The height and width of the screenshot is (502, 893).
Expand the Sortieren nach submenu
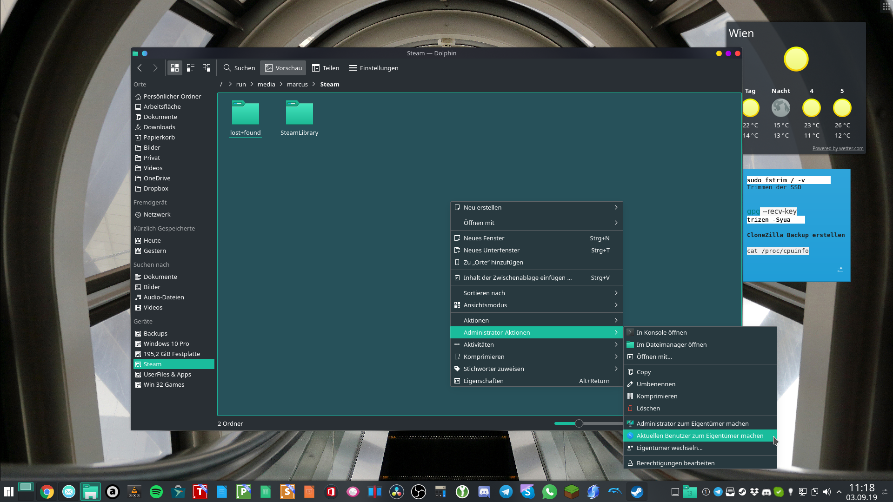(x=536, y=293)
